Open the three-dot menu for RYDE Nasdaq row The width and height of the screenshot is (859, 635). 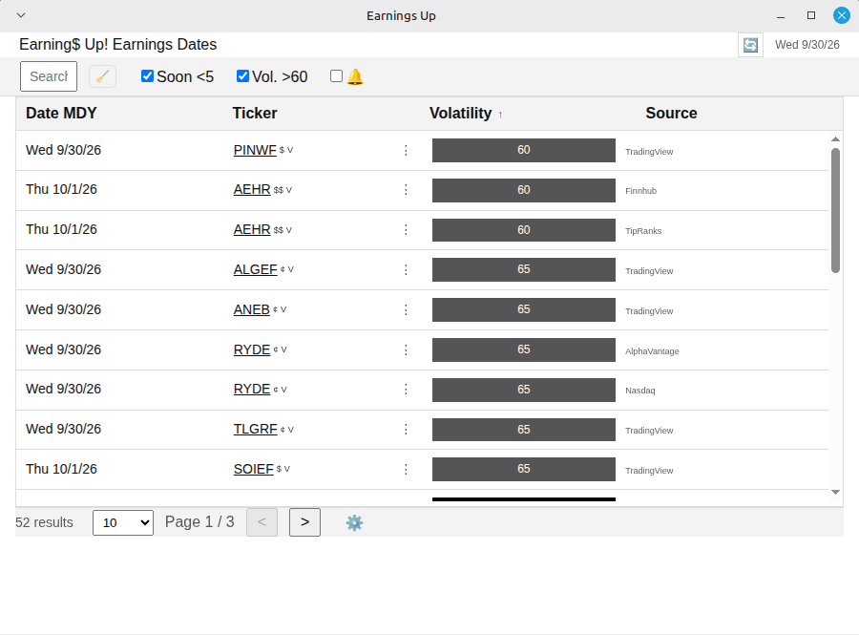(x=406, y=389)
